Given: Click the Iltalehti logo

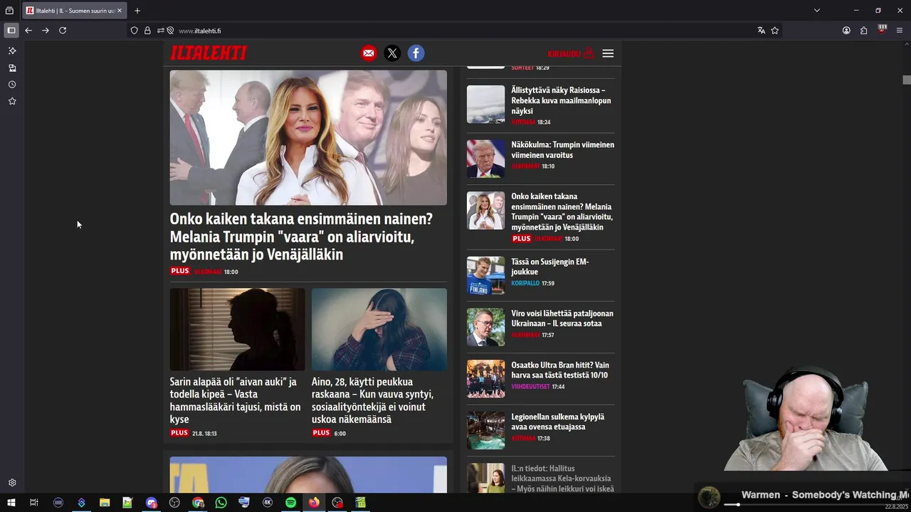Looking at the screenshot, I should point(209,53).
